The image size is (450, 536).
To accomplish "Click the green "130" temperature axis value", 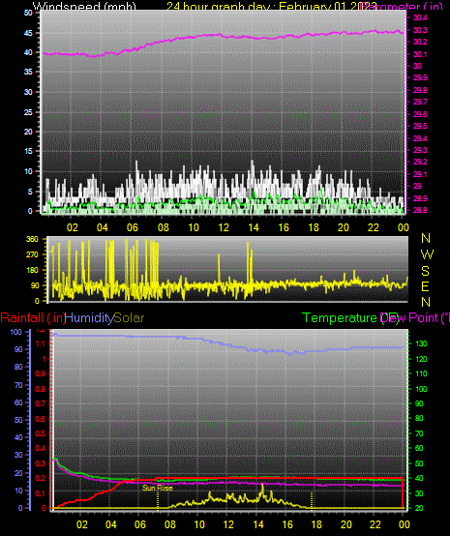I will [x=421, y=343].
